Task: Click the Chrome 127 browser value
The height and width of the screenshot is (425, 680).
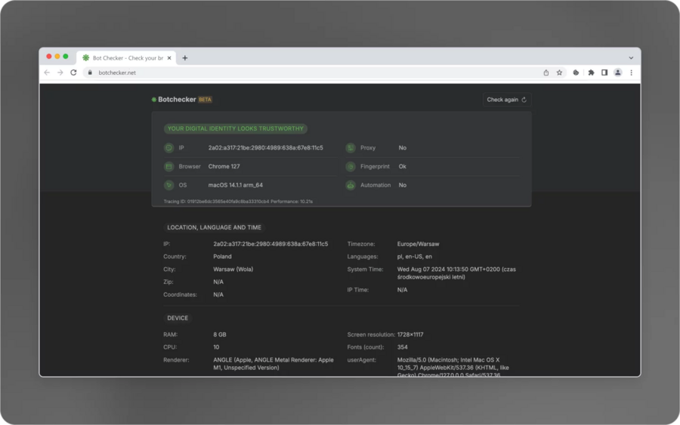Action: (x=224, y=166)
